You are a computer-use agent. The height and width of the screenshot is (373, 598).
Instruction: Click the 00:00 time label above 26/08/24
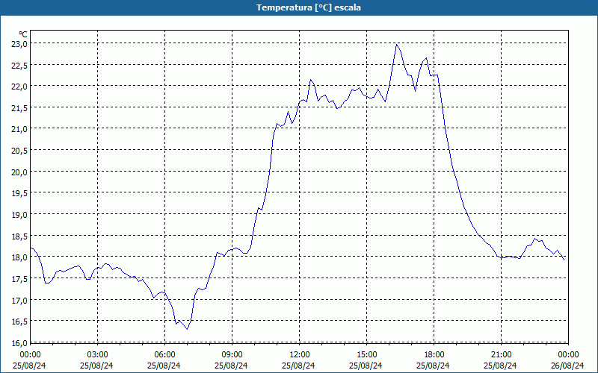[x=568, y=355]
